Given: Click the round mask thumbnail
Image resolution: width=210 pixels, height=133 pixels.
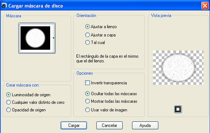Looking at the screenshot, I should coord(35,38).
